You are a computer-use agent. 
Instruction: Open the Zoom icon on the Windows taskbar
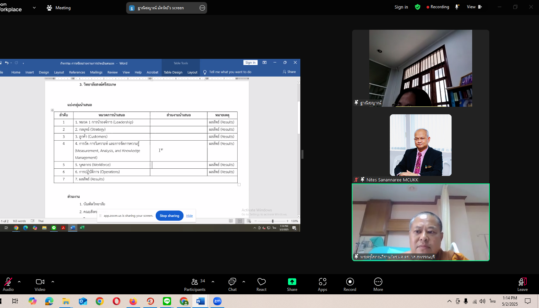point(217,301)
